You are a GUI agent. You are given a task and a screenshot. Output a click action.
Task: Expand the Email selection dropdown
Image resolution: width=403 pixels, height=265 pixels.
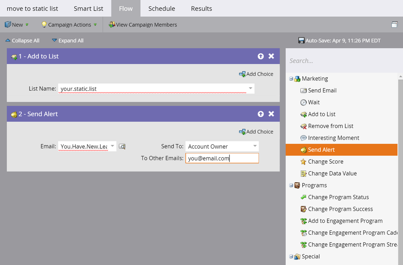(113, 146)
